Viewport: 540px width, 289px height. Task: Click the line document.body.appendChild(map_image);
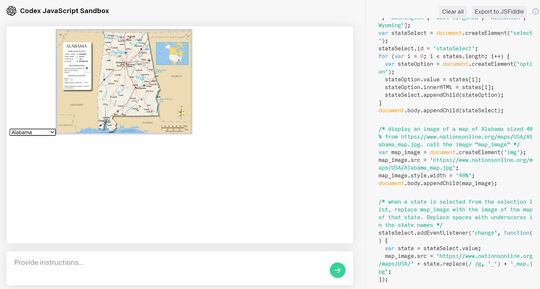(x=438, y=183)
